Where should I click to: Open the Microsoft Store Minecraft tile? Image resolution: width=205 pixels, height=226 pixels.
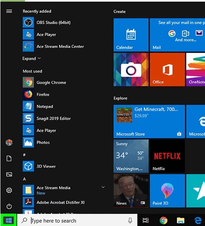coord(149,122)
